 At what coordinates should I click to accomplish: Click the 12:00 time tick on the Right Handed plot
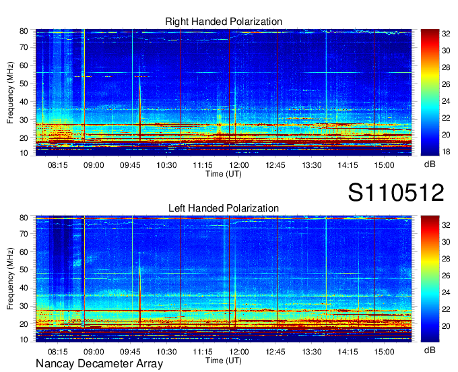tap(239, 165)
